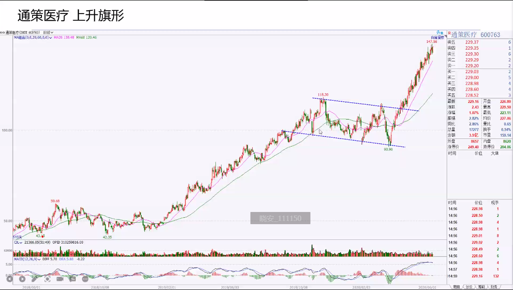Click the 2020/02/03 date axis label
The width and height of the screenshot is (513, 290).
coord(361,287)
